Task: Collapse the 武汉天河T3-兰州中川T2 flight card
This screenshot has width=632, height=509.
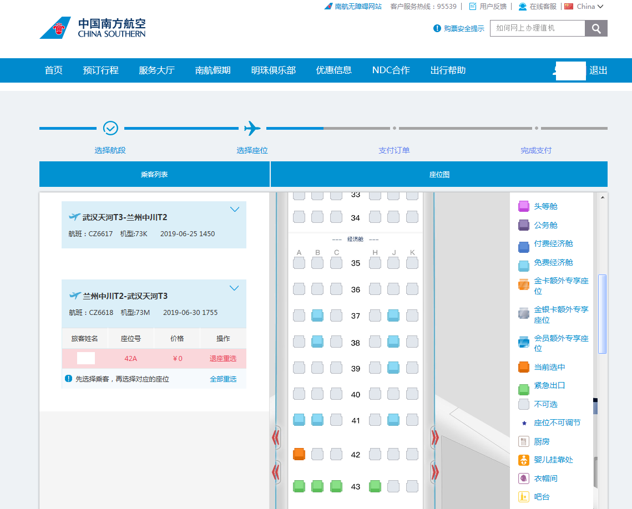Action: [x=234, y=209]
